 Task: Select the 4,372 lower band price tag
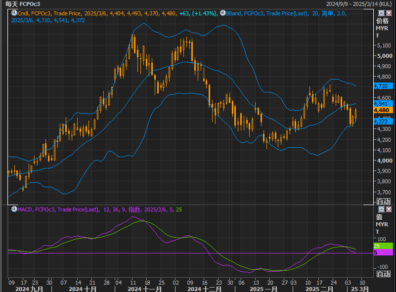point(383,121)
